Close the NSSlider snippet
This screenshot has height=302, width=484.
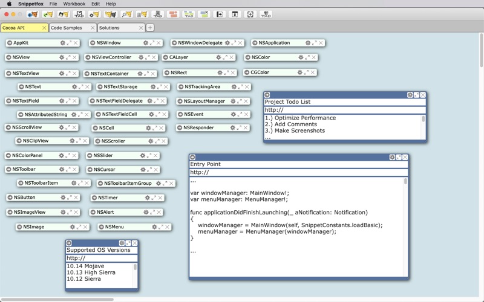tap(155, 156)
